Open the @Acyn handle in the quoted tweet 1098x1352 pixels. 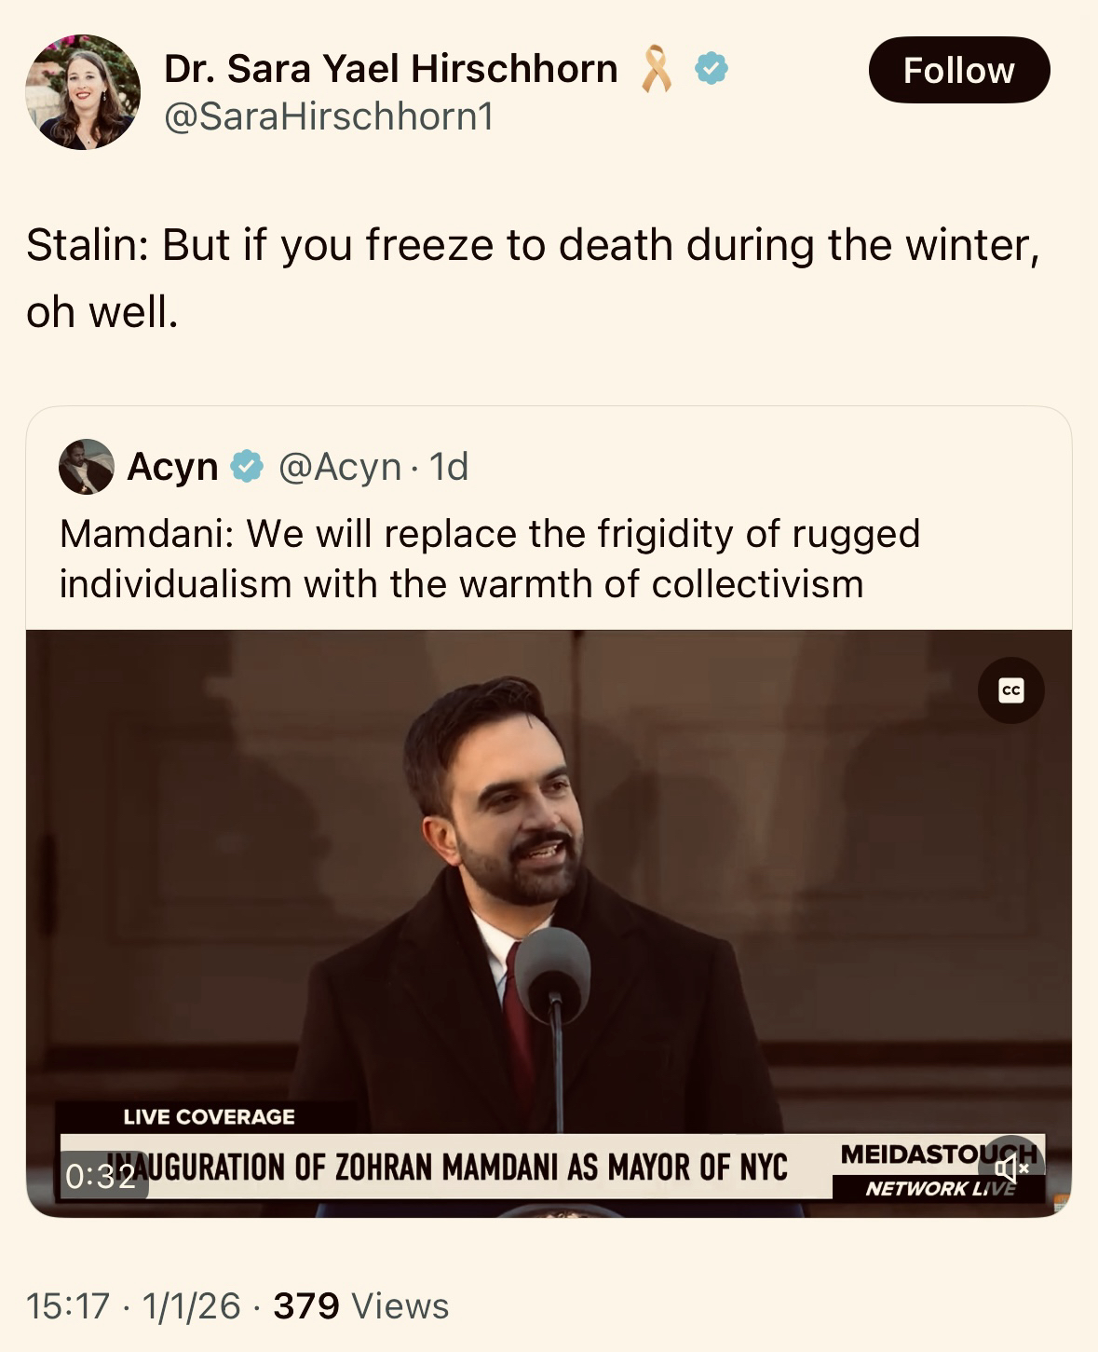tap(340, 466)
